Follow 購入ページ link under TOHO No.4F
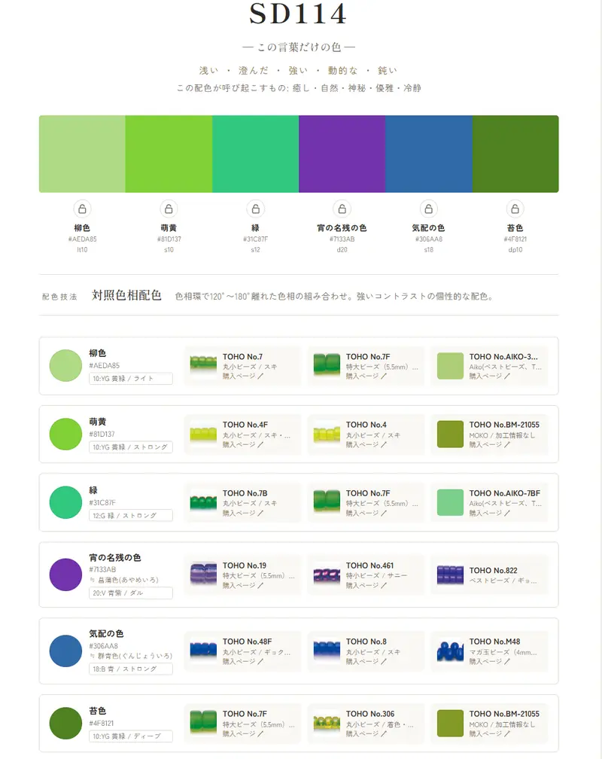Image resolution: width=602 pixels, height=759 pixels. click(243, 445)
